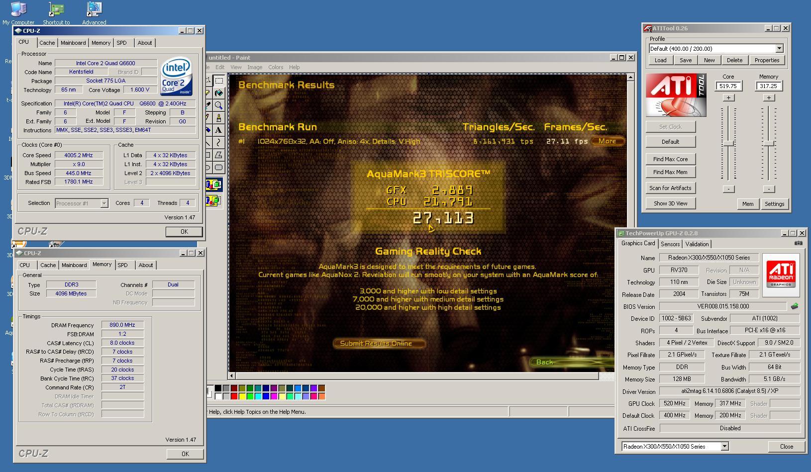Click the Find Max Core button
The width and height of the screenshot is (811, 472).
[x=671, y=159]
